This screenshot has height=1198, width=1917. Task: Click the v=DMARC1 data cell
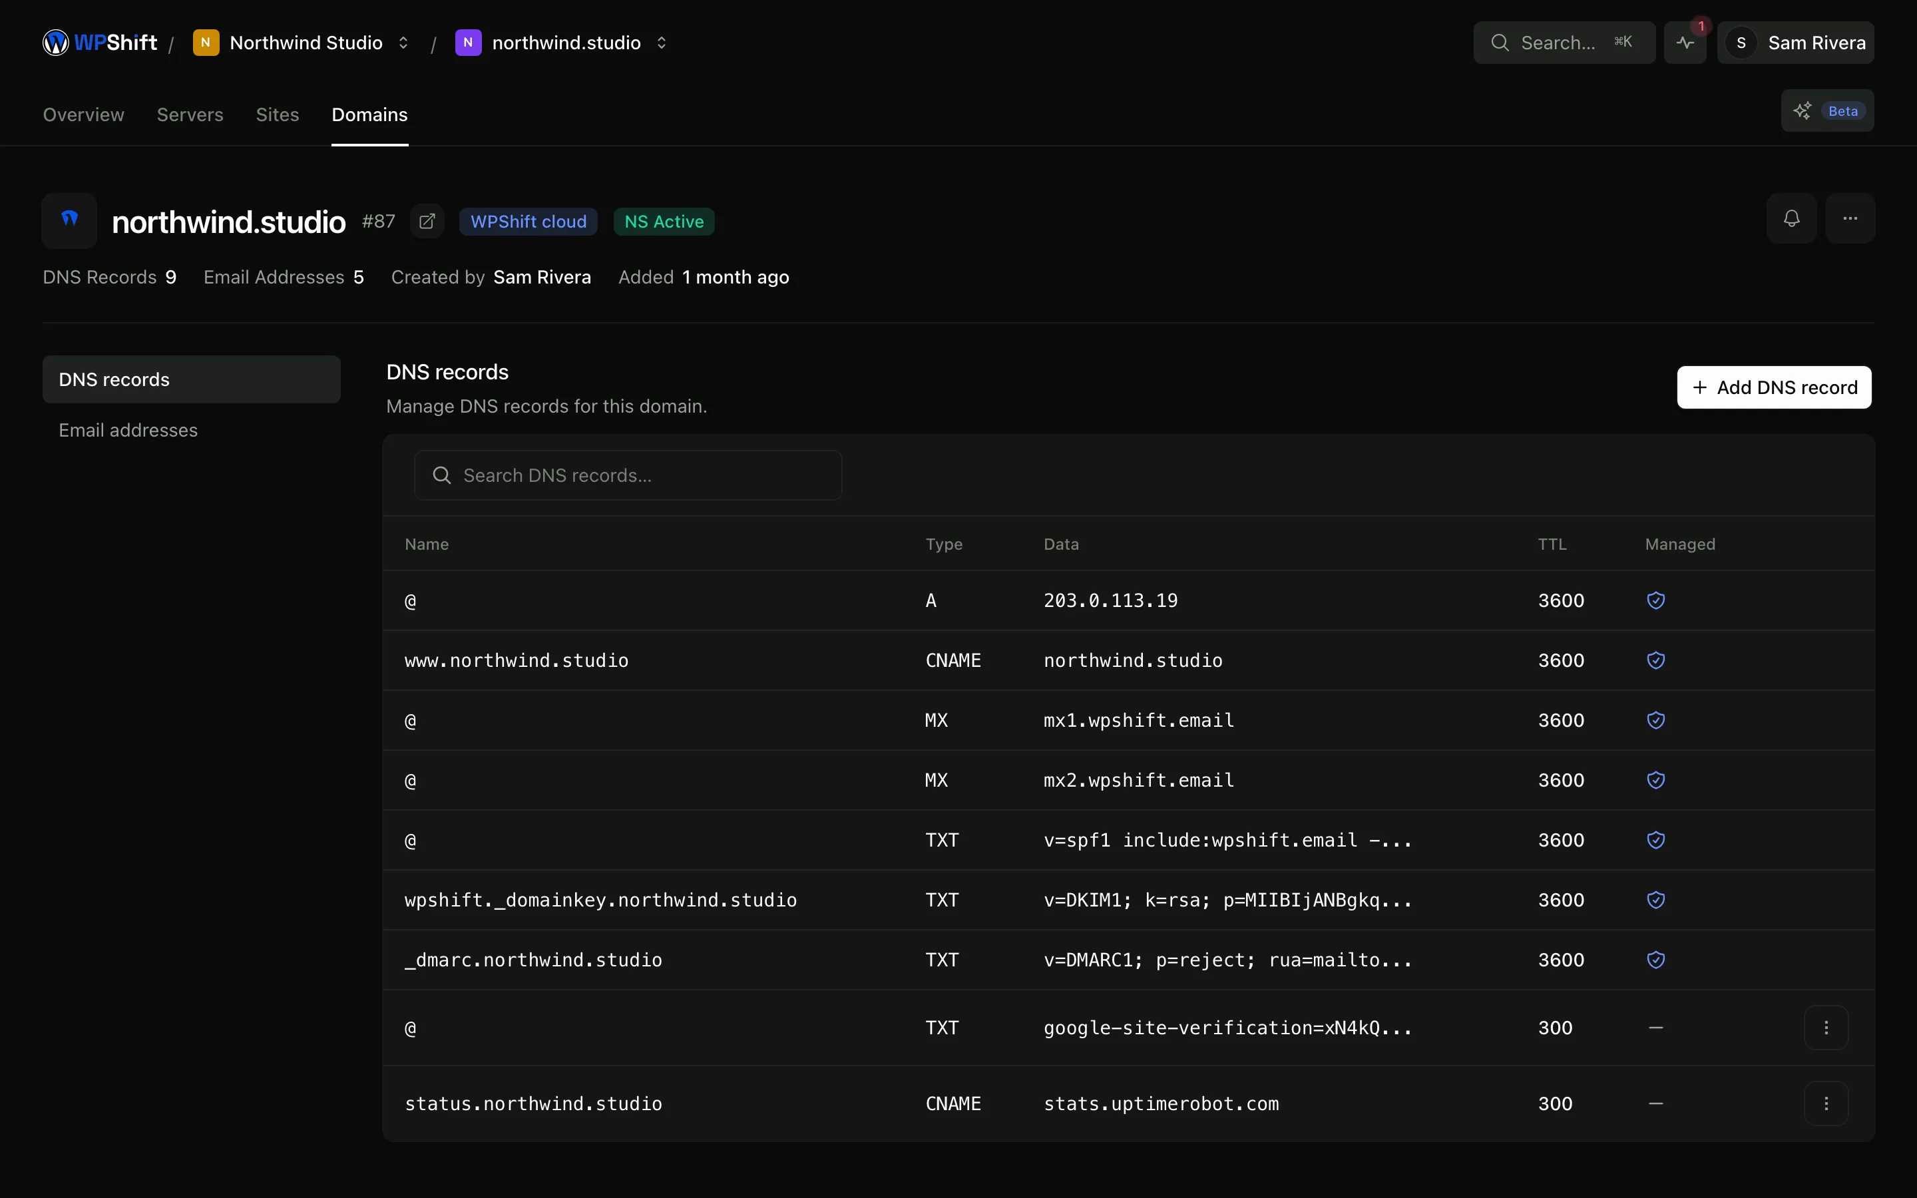(x=1227, y=960)
